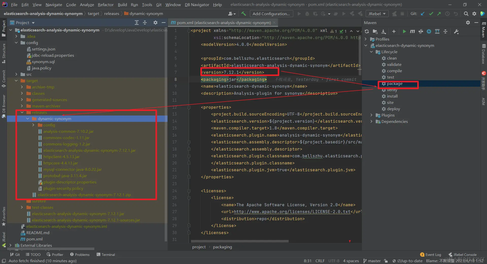
Task: Toggle the ASM tool window
Action: pos(484,101)
